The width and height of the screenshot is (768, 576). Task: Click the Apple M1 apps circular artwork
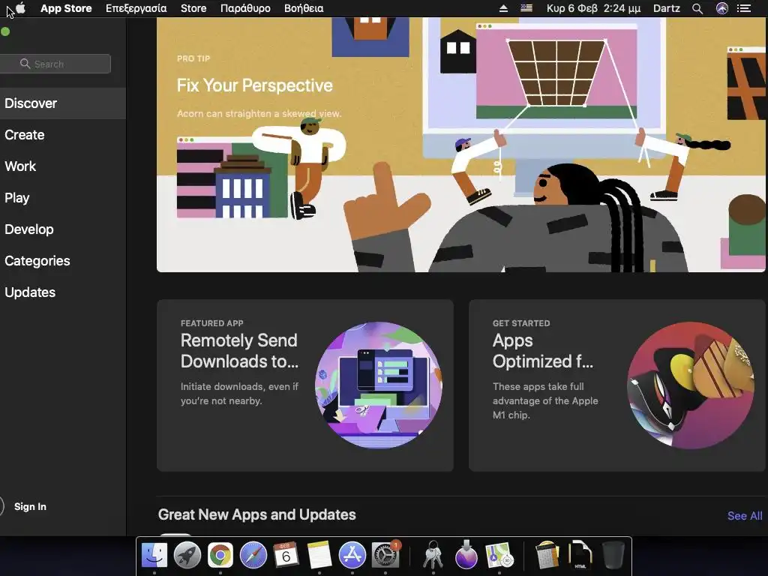(691, 385)
